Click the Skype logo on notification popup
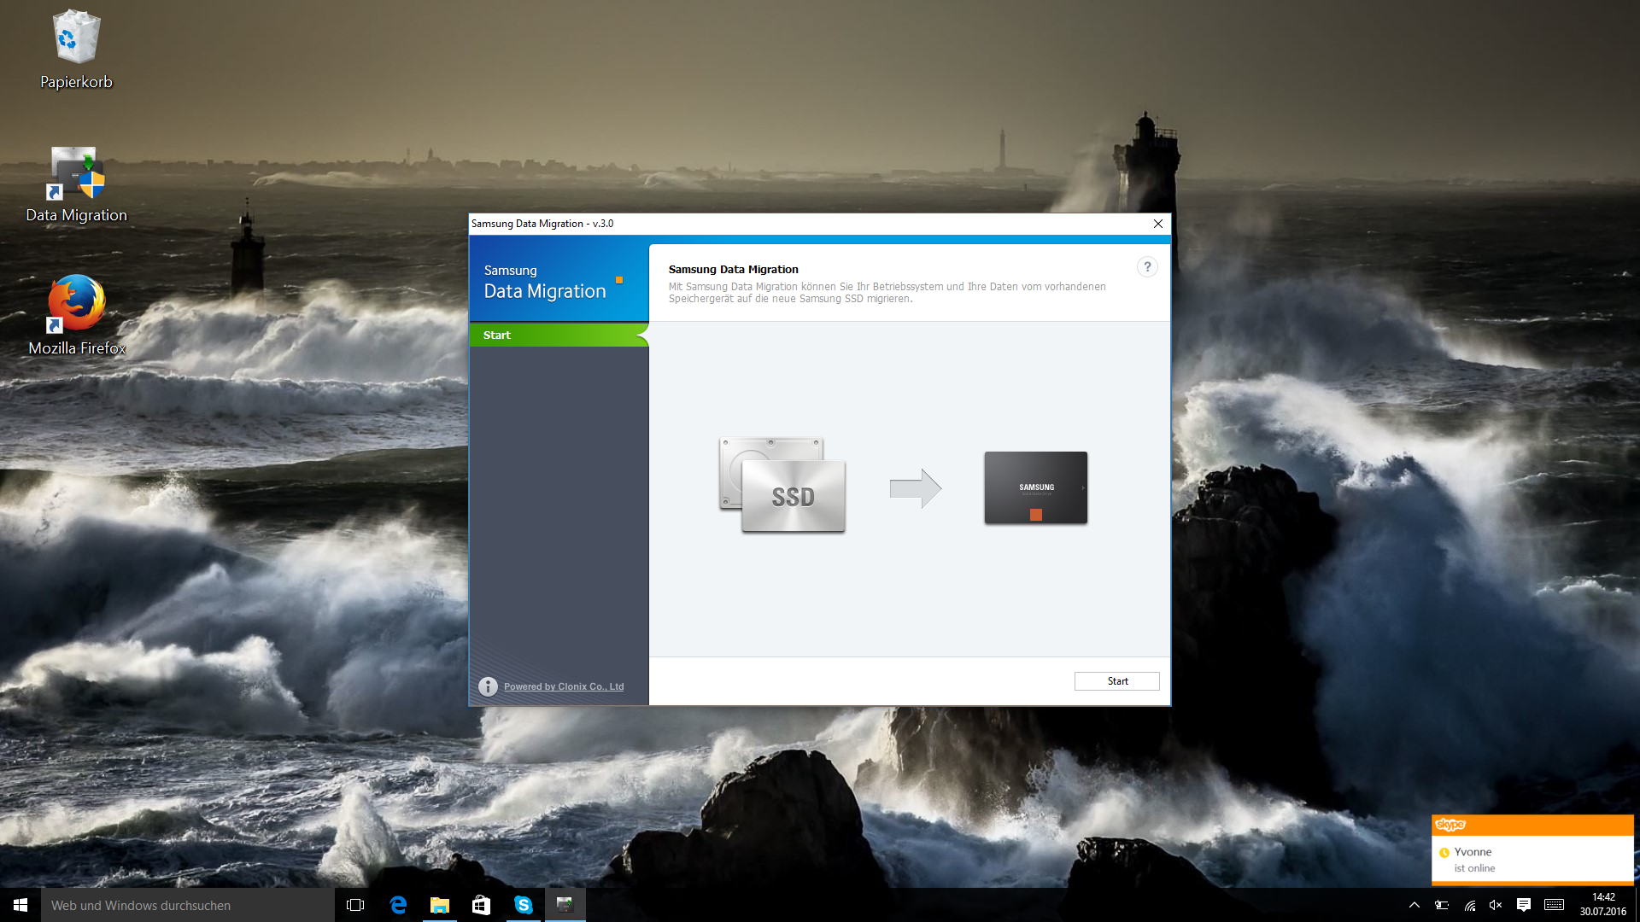 [x=1450, y=825]
